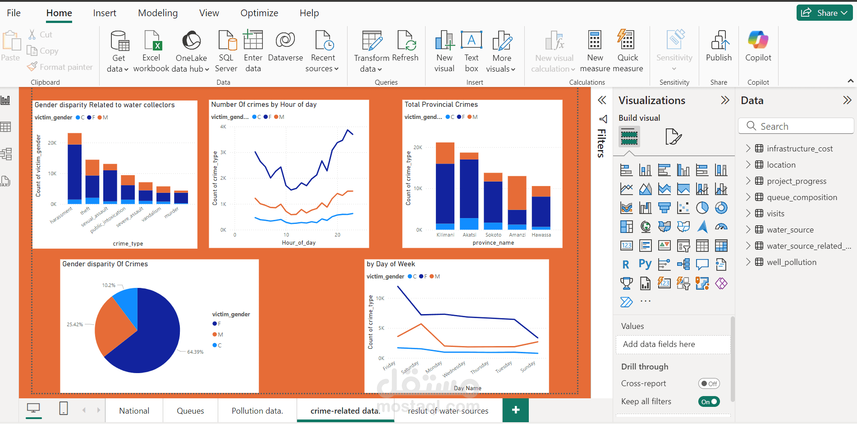Screen dimensions: 857x424
Task: Pick the Funnel visual icon
Action: pyautogui.click(x=664, y=208)
